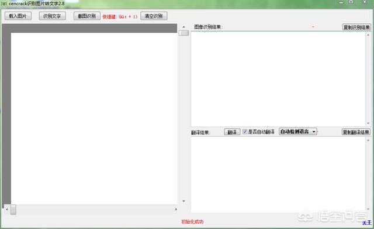Click translation result box scroll-down arrow
The image size is (374, 229).
tap(368, 209)
